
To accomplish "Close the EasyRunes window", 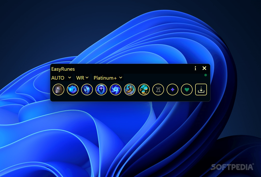I will click(x=204, y=68).
